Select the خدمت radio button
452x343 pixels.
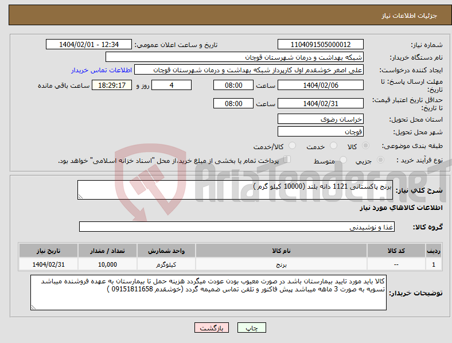click(333, 146)
